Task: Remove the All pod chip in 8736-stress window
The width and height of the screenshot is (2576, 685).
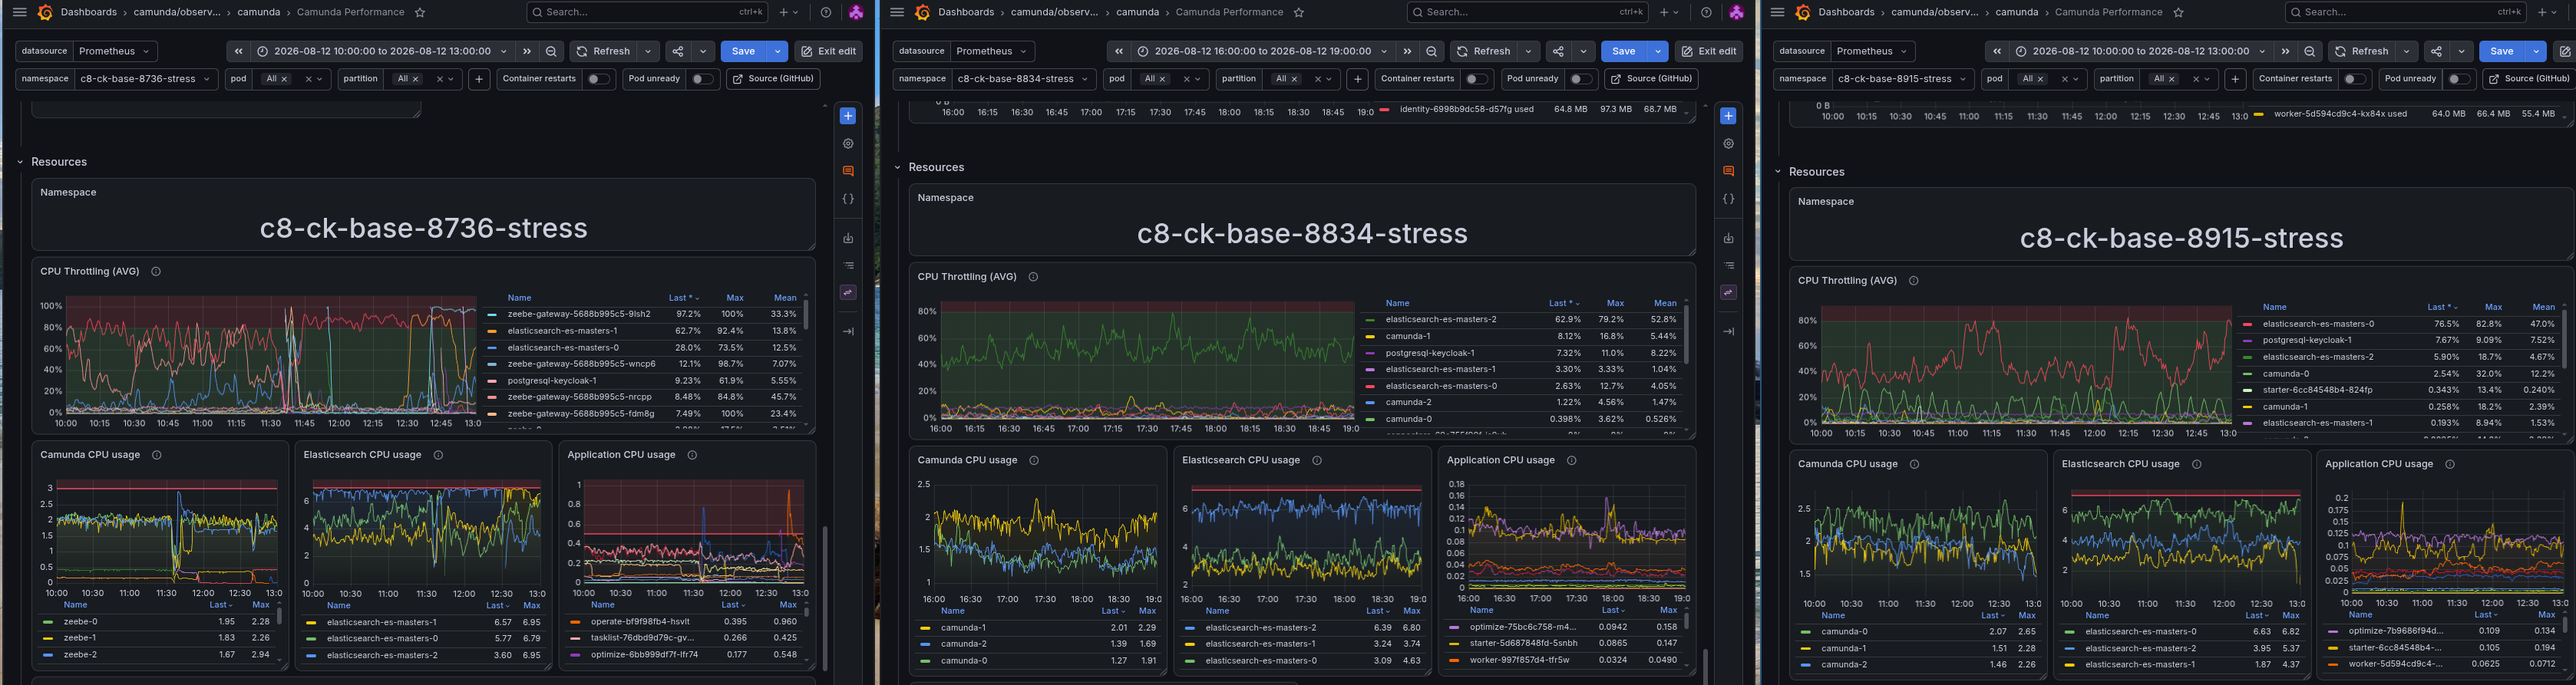Action: pyautogui.click(x=284, y=79)
